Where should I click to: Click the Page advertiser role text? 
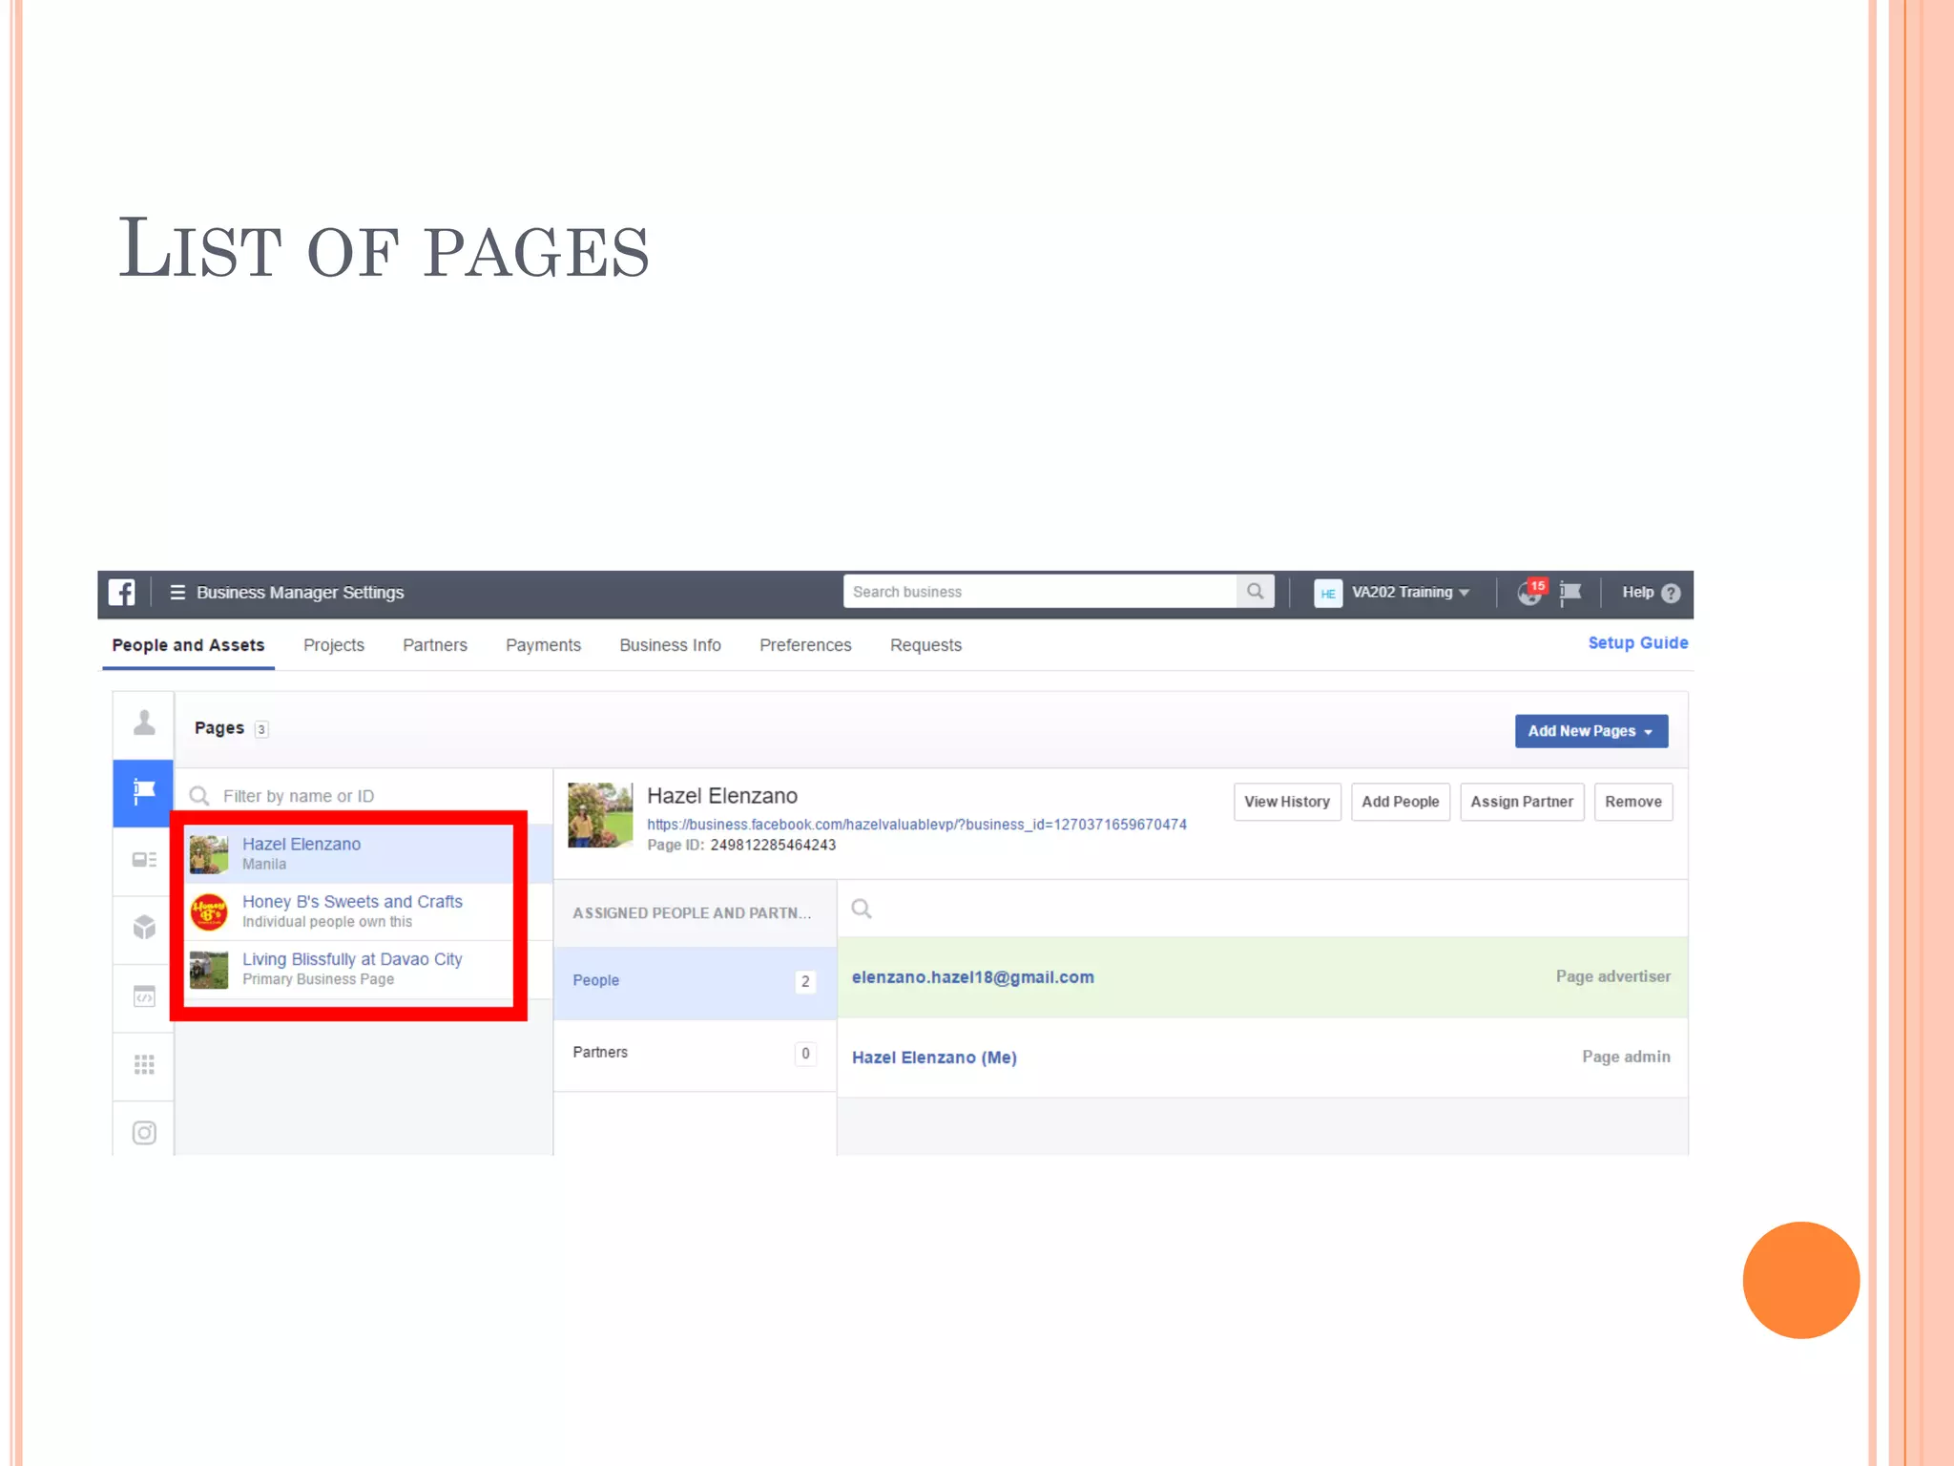point(1613,976)
